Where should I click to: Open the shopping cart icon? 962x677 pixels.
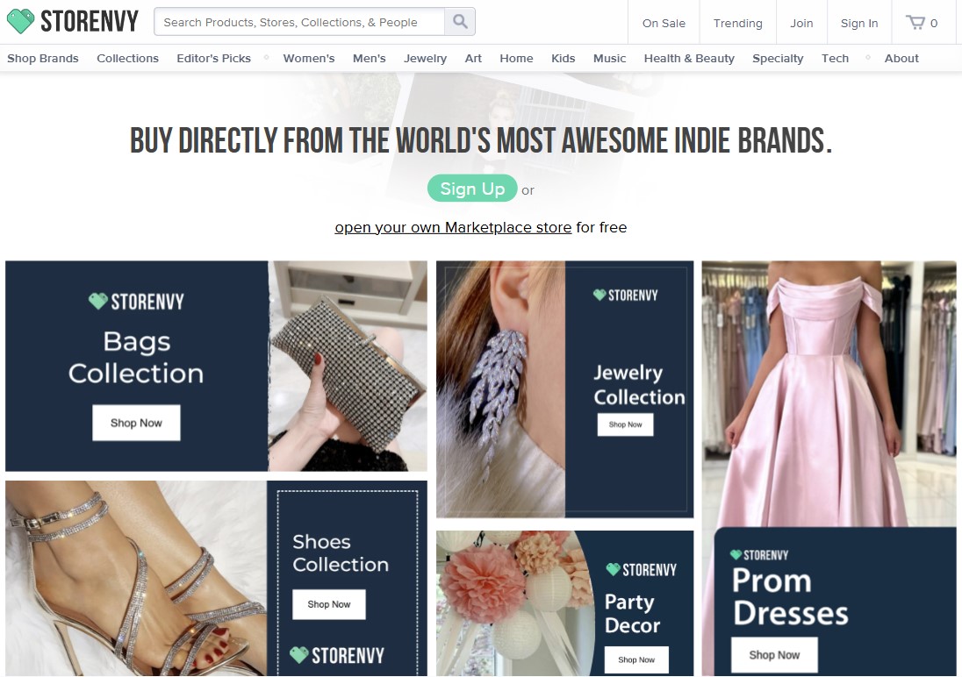(x=916, y=22)
